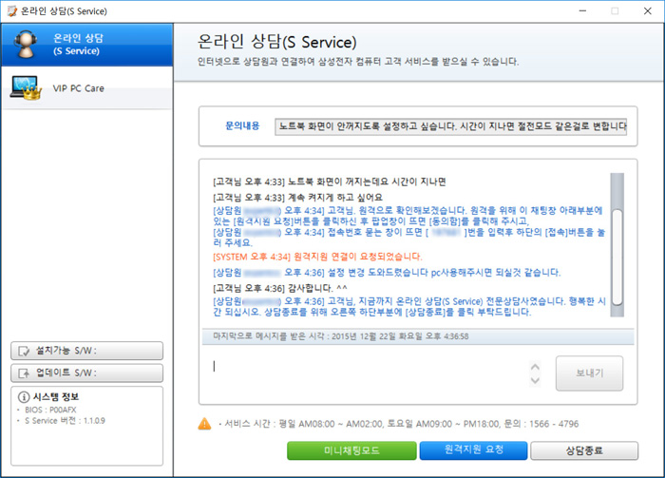This screenshot has width=665, height=478.
Task: Click the BIOS : P00AFX system info line
Action: coord(50,410)
